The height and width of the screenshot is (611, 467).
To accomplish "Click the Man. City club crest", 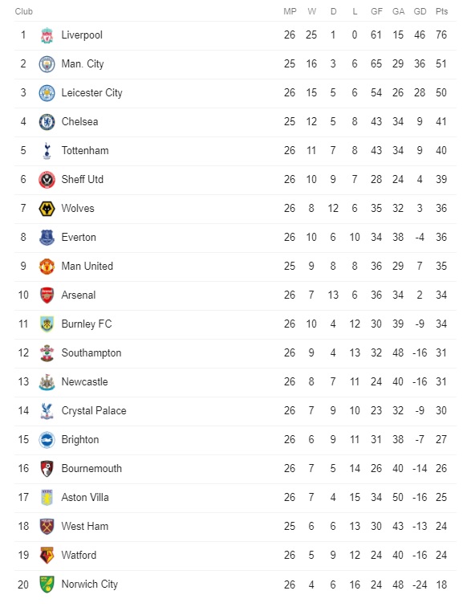I will coord(47,64).
